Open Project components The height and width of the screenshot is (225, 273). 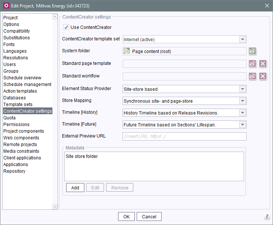coord(23,131)
